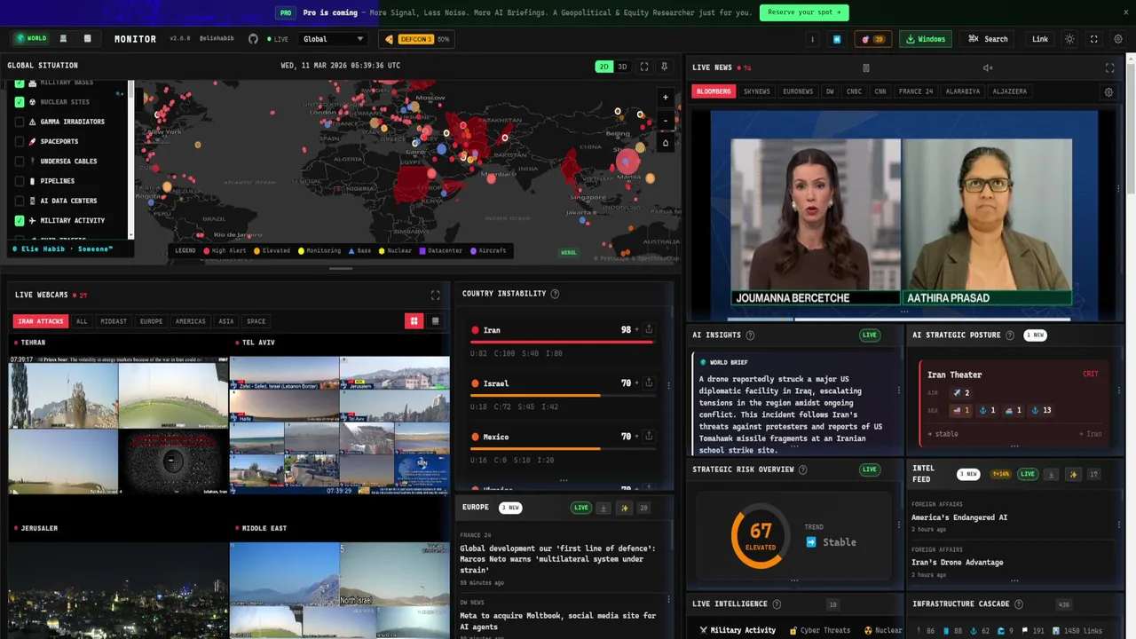The width and height of the screenshot is (1136, 639).
Task: Select the WORLD variant button
Action: coord(30,38)
